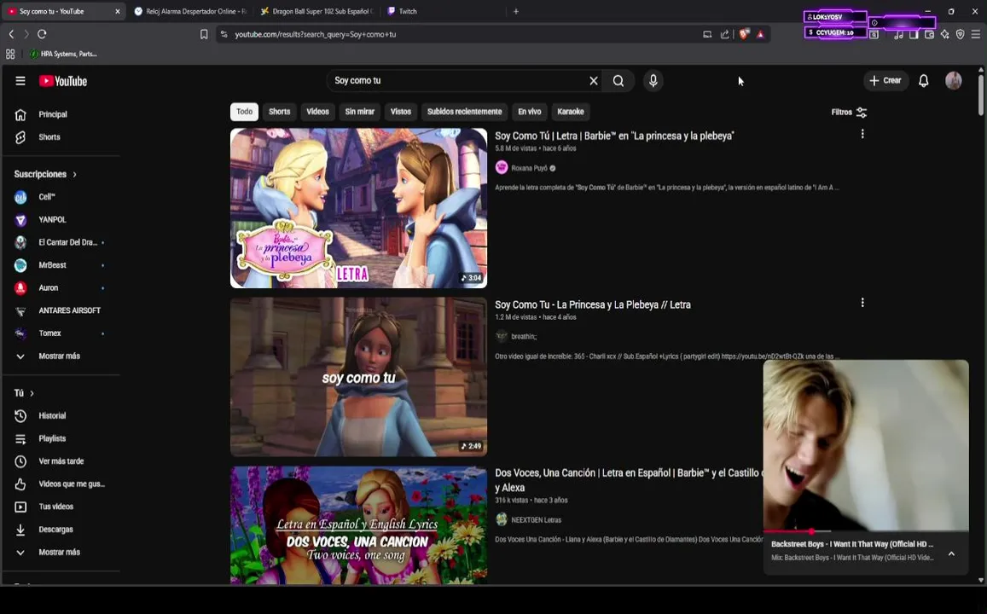Open Leo AI sparkle icon
This screenshot has height=614, width=987.
pyautogui.click(x=945, y=34)
